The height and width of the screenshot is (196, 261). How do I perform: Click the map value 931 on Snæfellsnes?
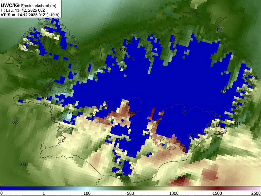coord(45,98)
